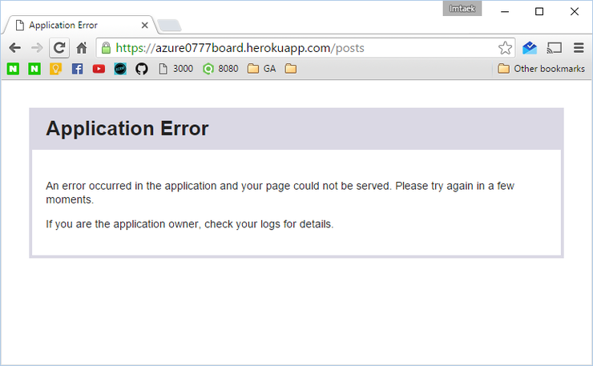This screenshot has height=366, width=593.
Task: Bookmark this page with the star
Action: pyautogui.click(x=505, y=48)
